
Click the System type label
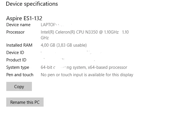tap(18, 67)
